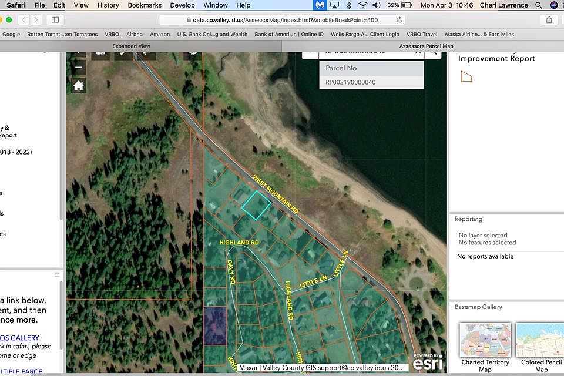
Task: Switch to the Expanded View tab
Action: tap(132, 46)
